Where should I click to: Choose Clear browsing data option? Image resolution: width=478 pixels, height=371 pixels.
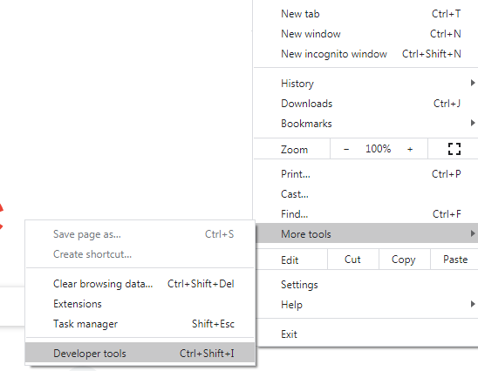pyautogui.click(x=140, y=284)
